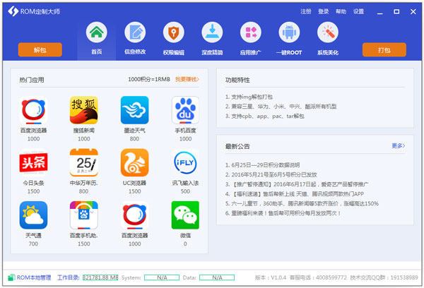Click 版本 V1.0.4 text
The image size is (424, 288).
[x=271, y=277]
